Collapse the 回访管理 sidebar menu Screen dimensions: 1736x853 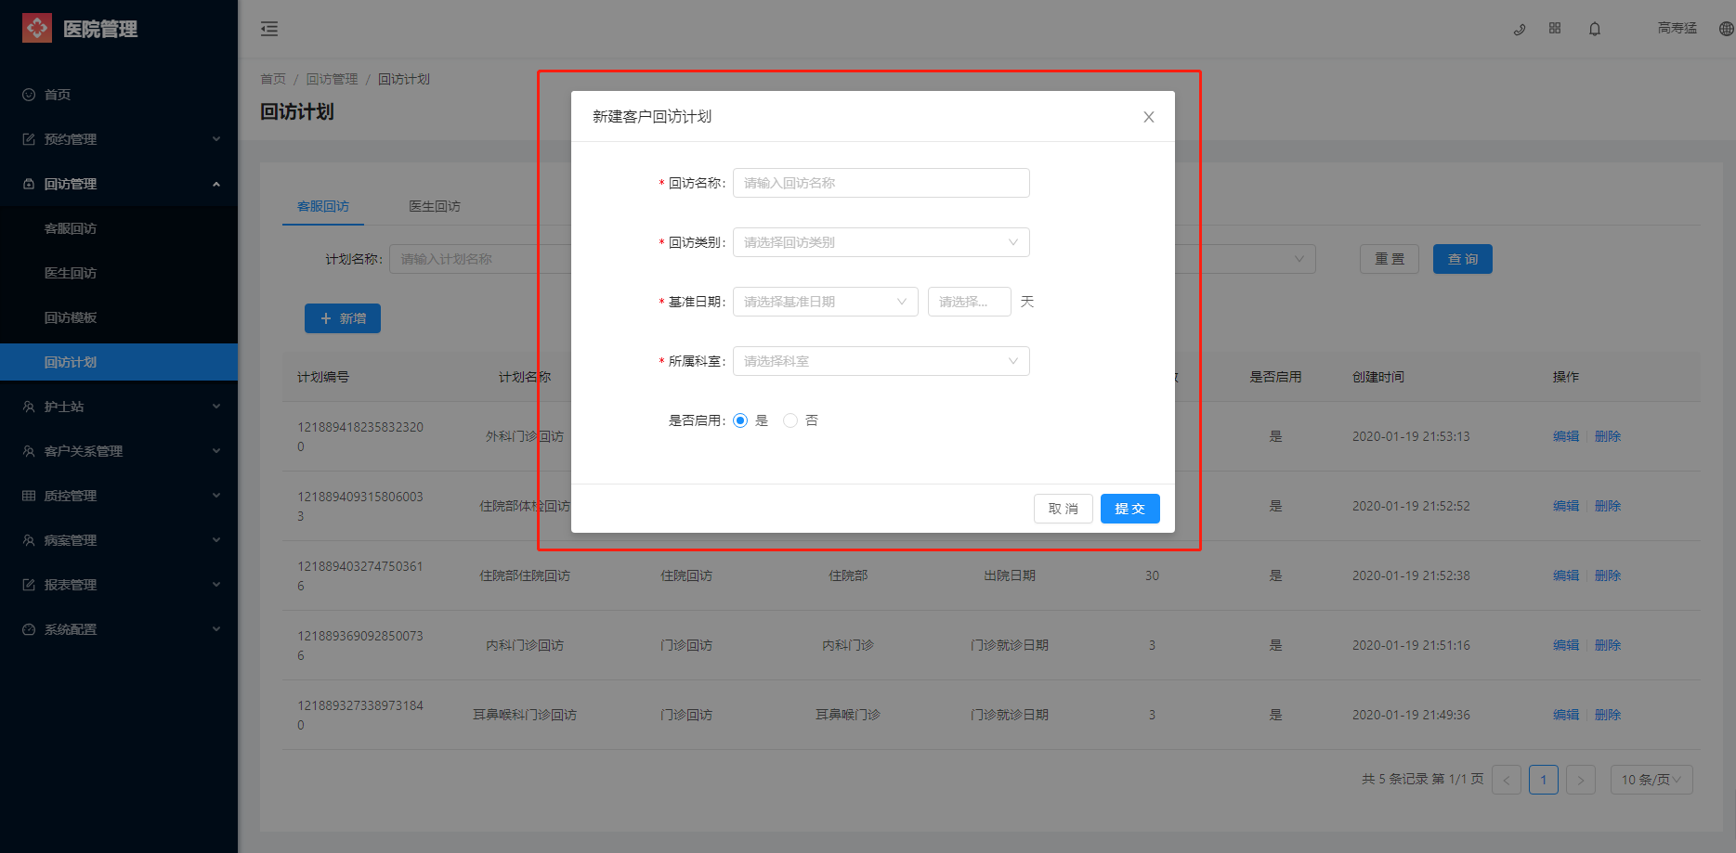tap(216, 184)
